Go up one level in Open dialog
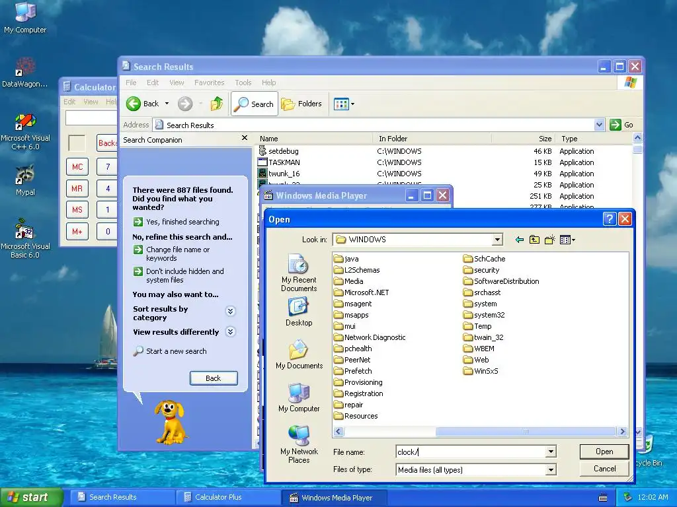The width and height of the screenshot is (677, 507). 534,240
